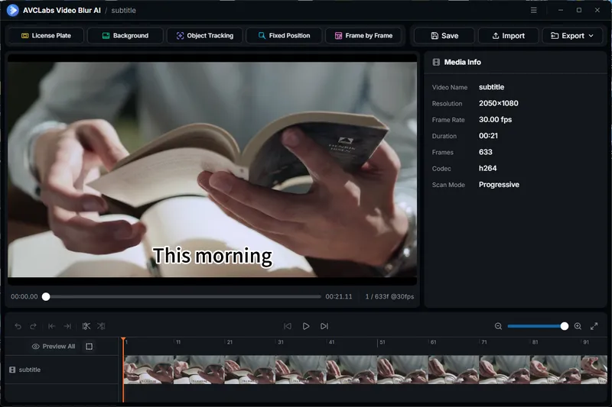
Task: Click the 'subtitle' project name in title bar
Action: tap(123, 11)
